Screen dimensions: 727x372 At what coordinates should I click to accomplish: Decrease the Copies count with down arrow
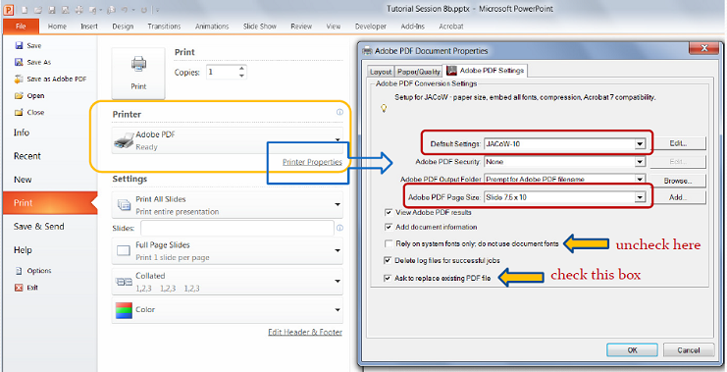(x=241, y=76)
